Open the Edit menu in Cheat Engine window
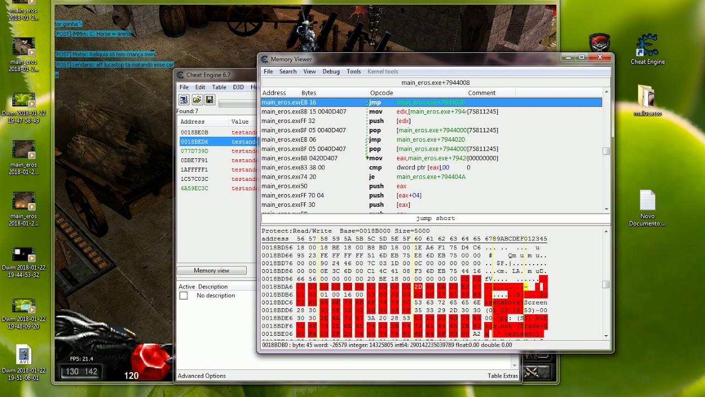 (x=200, y=87)
